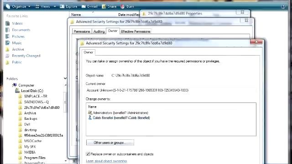Switch to Auditing tab in back dialog
The image size is (292, 164).
click(x=99, y=31)
